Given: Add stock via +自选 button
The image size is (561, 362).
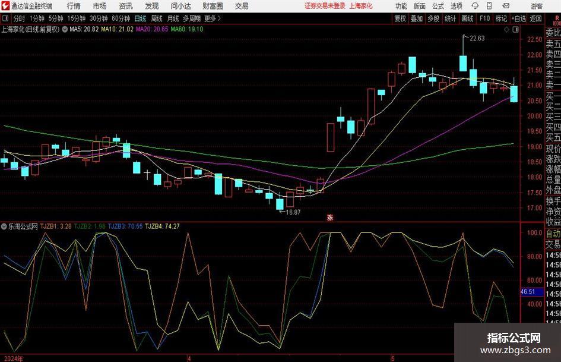Looking at the screenshot, I should 519,18.
